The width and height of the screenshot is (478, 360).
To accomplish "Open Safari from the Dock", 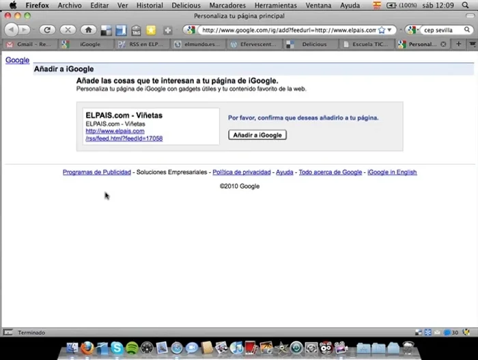I will (x=177, y=348).
